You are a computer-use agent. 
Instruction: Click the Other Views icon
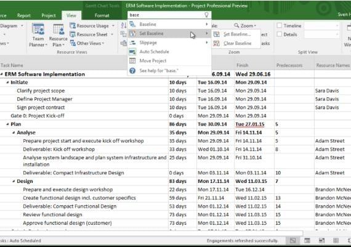point(73,43)
